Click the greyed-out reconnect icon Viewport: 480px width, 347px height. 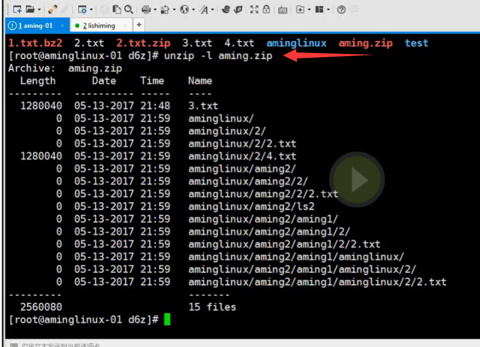pyautogui.click(x=64, y=10)
